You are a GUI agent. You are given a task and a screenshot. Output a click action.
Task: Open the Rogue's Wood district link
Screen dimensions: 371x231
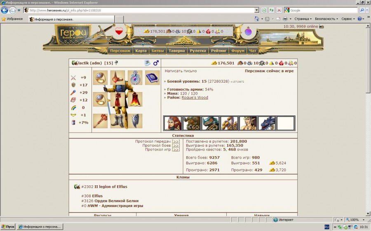pos(195,97)
